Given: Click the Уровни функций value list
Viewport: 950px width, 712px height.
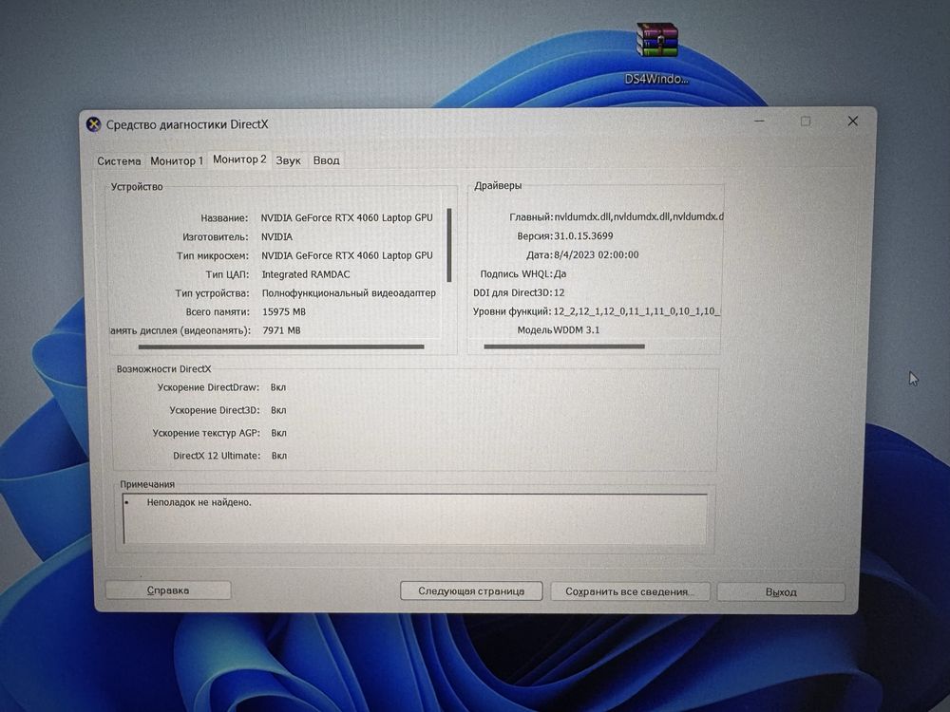Looking at the screenshot, I should [636, 311].
